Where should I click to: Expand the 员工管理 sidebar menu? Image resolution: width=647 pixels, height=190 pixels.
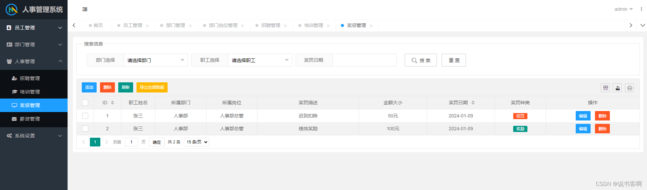pyautogui.click(x=34, y=28)
